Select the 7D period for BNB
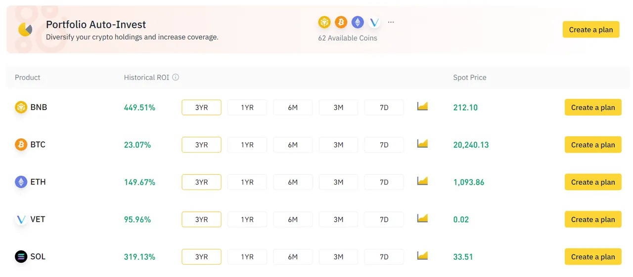The height and width of the screenshot is (277, 633). 384,107
